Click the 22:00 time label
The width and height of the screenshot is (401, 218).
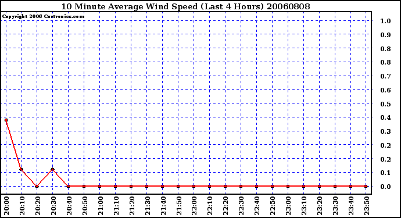194,206
